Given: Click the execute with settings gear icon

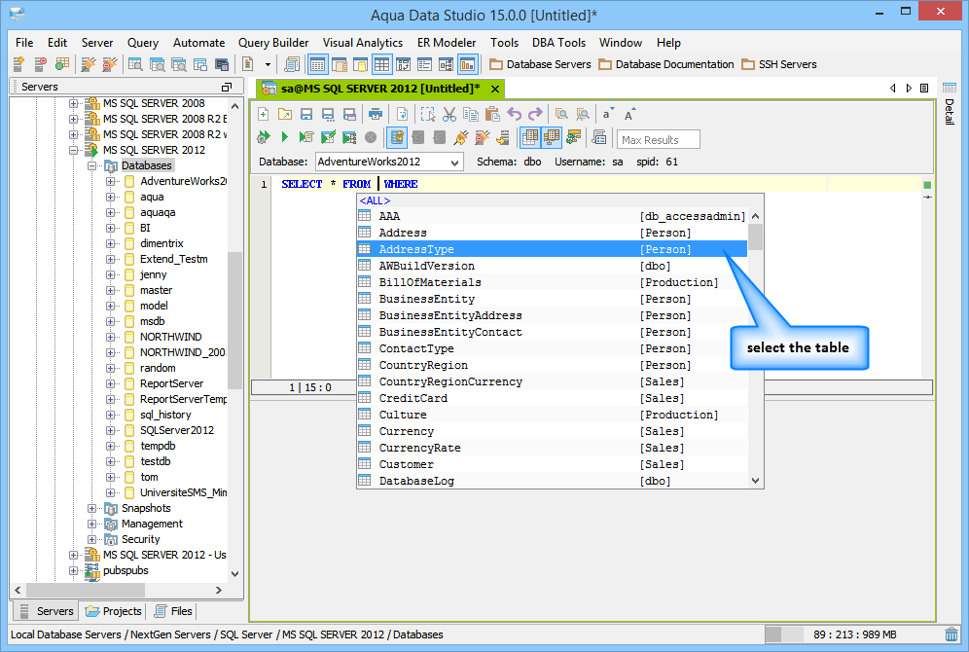Looking at the screenshot, I should pyautogui.click(x=264, y=137).
